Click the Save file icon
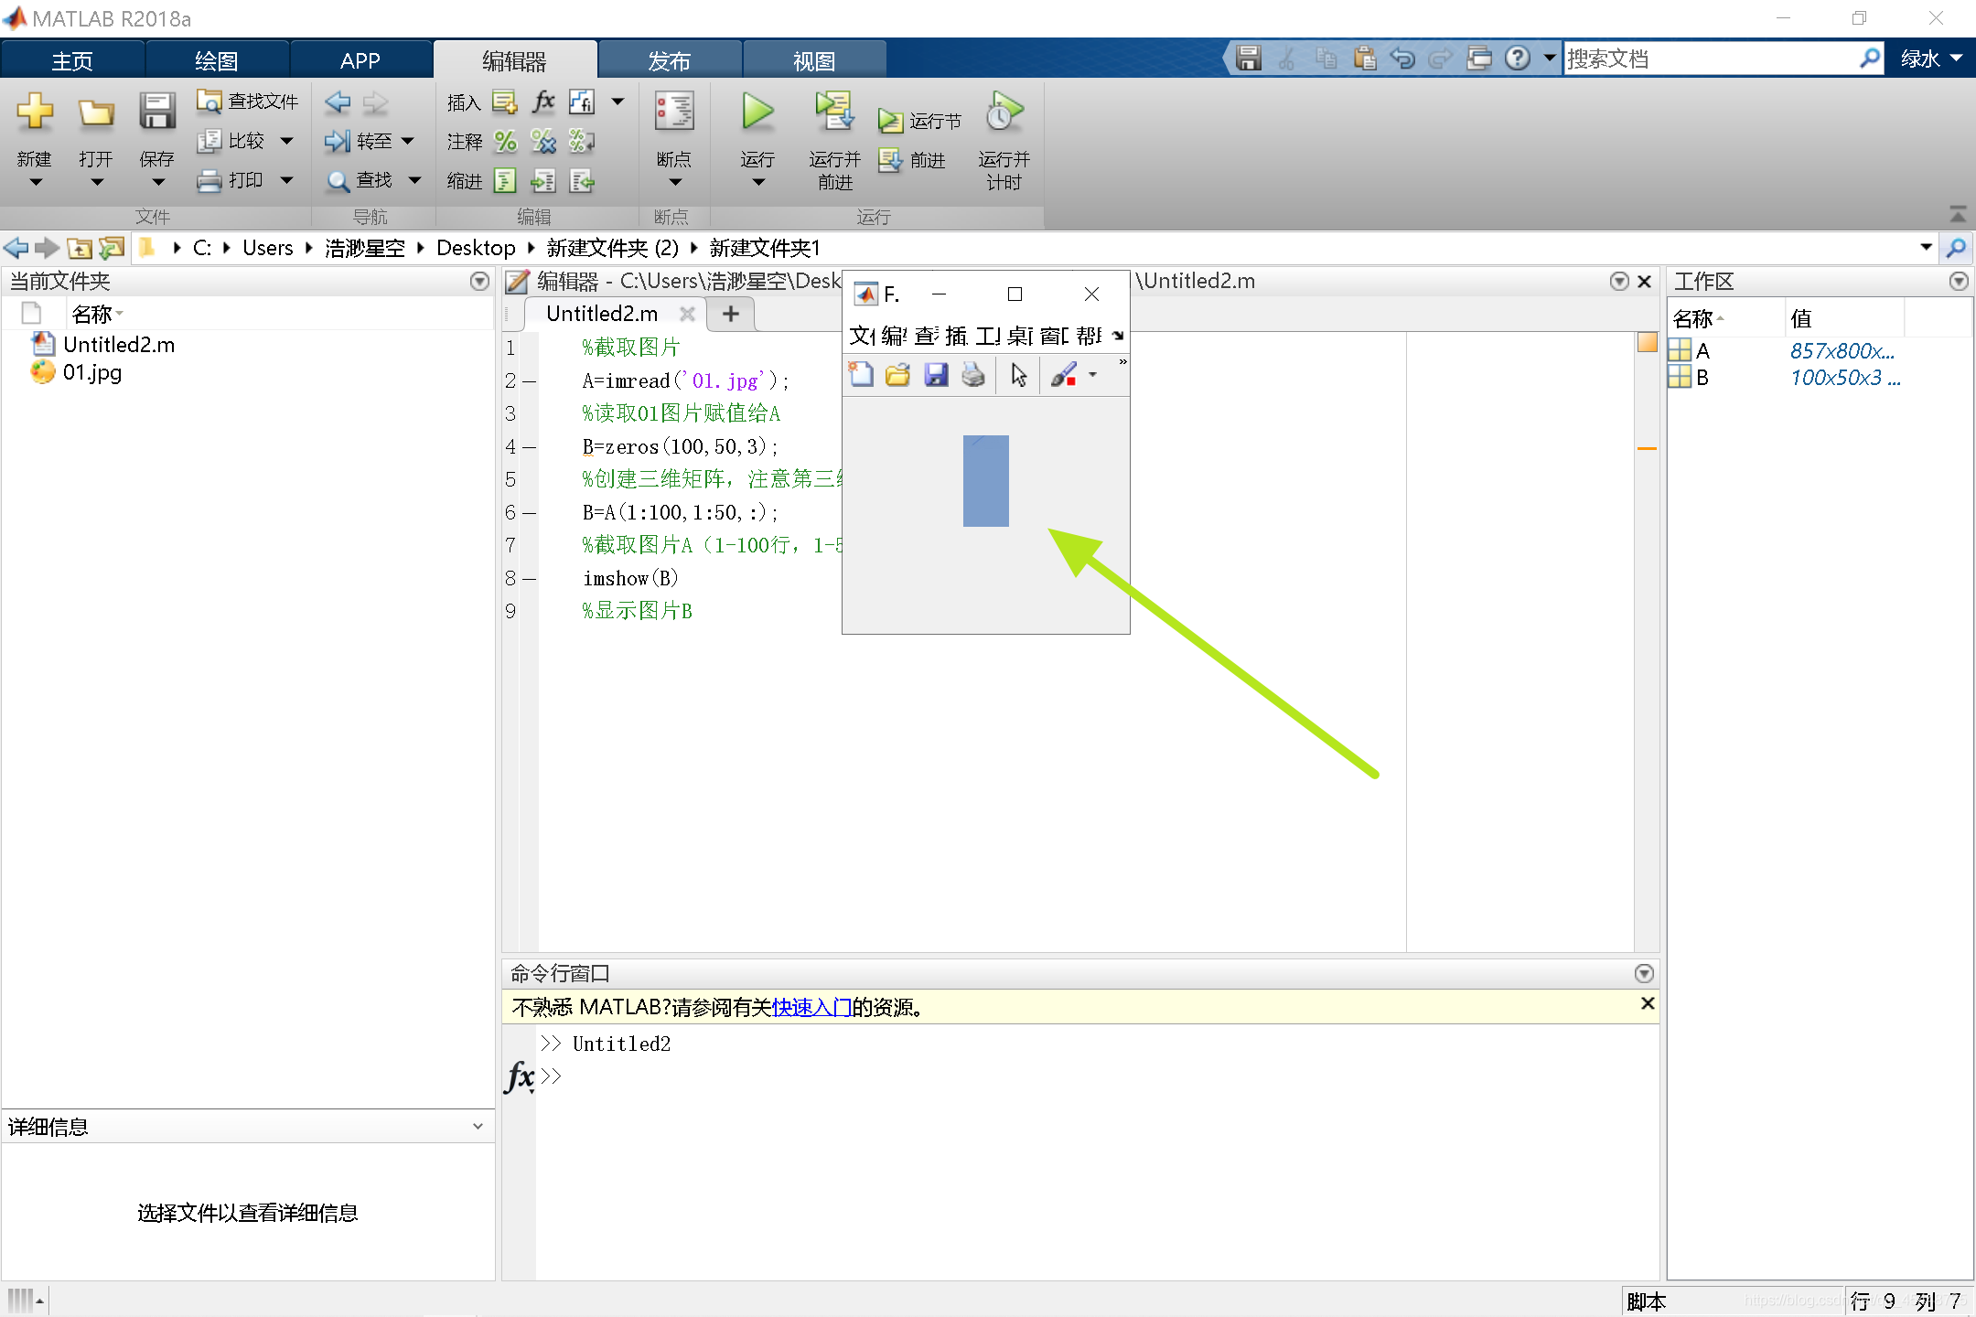The height and width of the screenshot is (1317, 1976). click(156, 112)
